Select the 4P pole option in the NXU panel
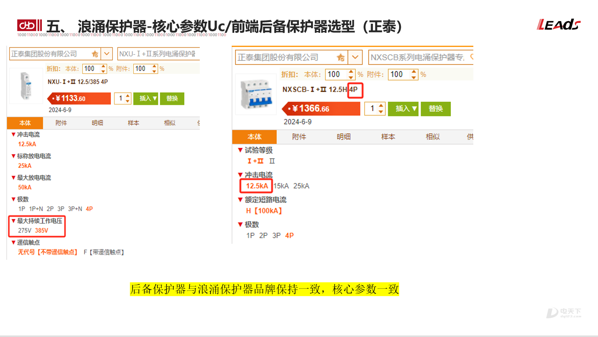This screenshot has height=337, width=598. 89,209
